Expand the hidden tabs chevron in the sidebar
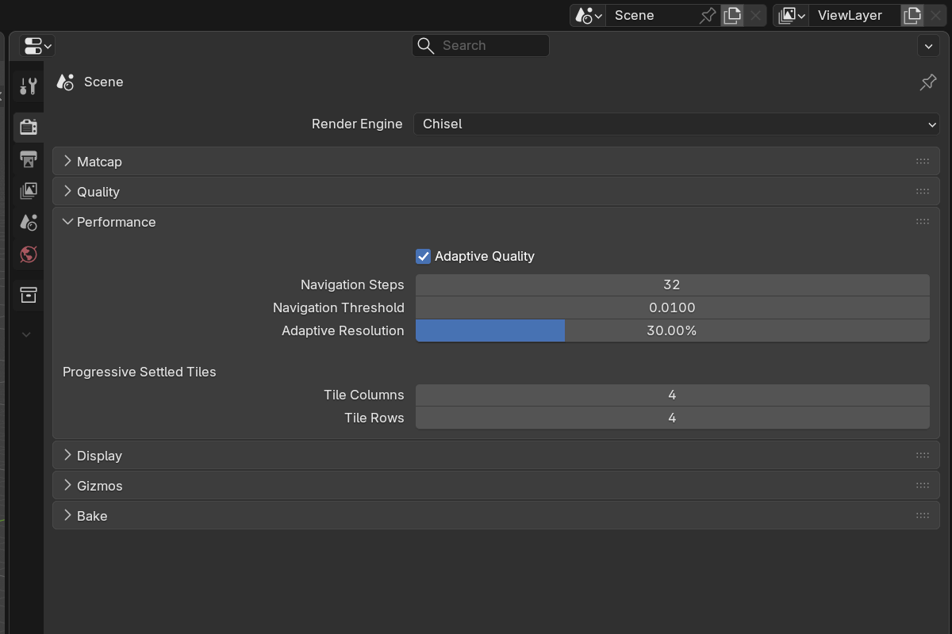 (26, 334)
